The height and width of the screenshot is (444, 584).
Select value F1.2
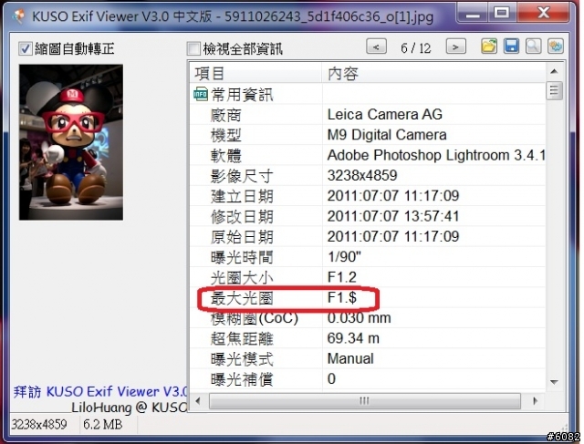pyautogui.click(x=342, y=277)
